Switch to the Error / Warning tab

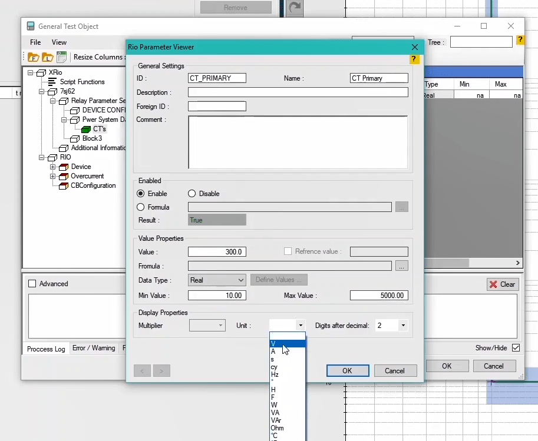94,348
